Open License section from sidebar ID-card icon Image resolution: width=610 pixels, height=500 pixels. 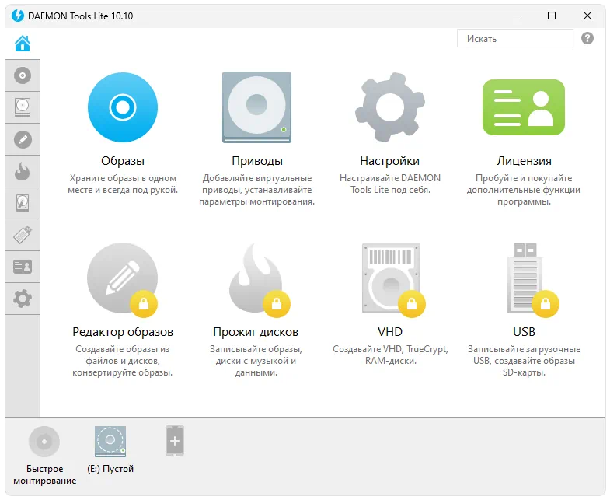click(x=23, y=267)
